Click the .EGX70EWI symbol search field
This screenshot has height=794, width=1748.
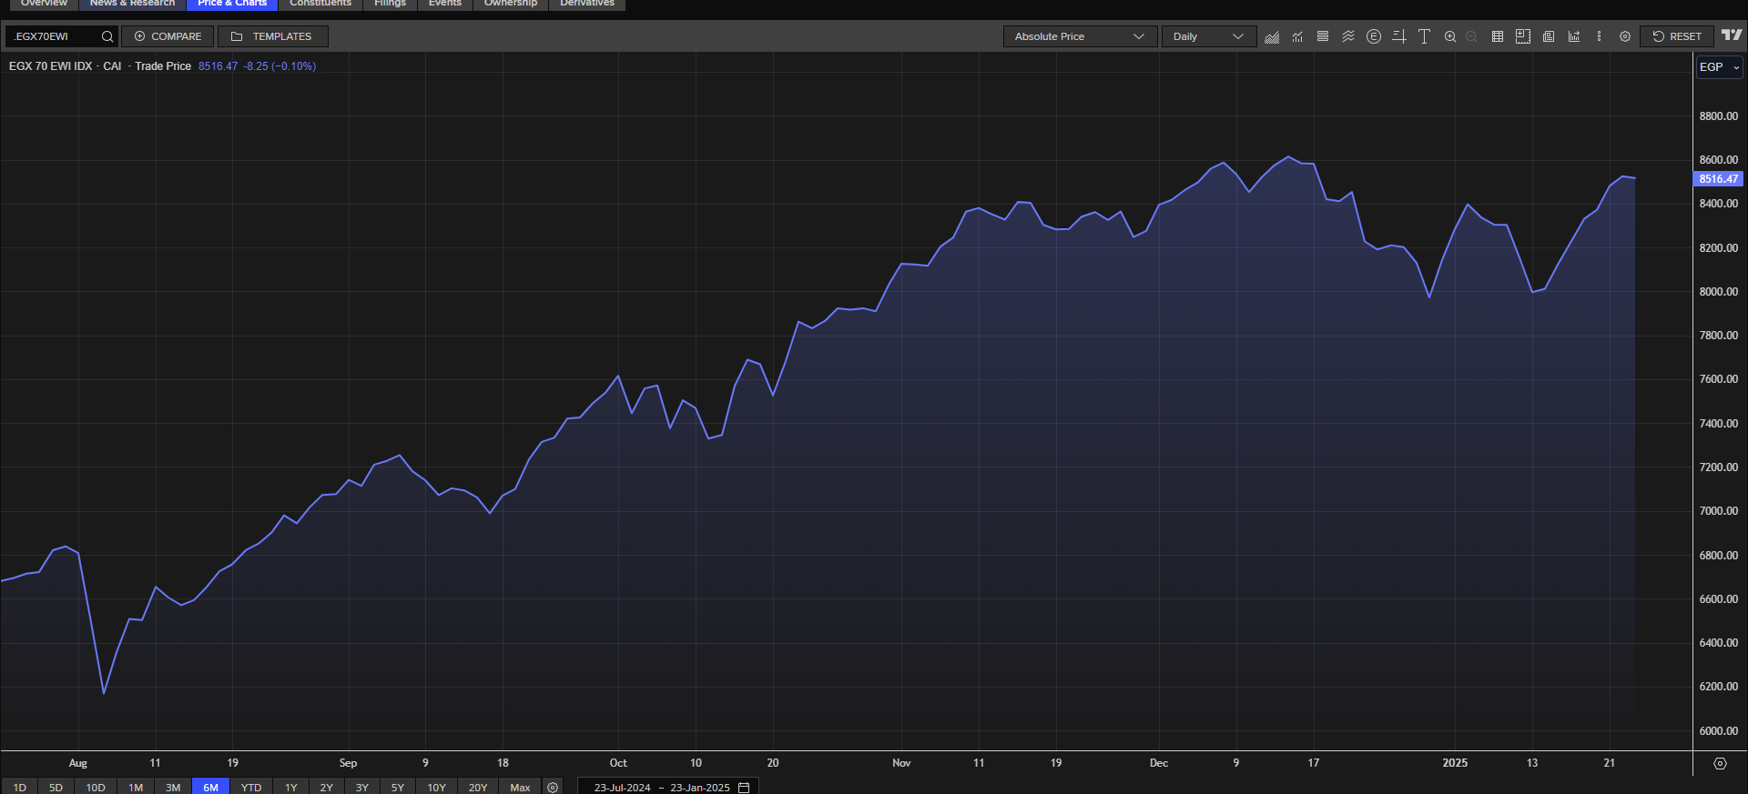[x=55, y=36]
